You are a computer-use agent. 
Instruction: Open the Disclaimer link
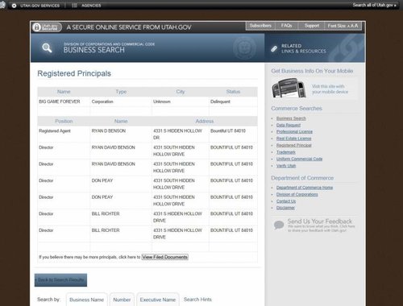285,208
